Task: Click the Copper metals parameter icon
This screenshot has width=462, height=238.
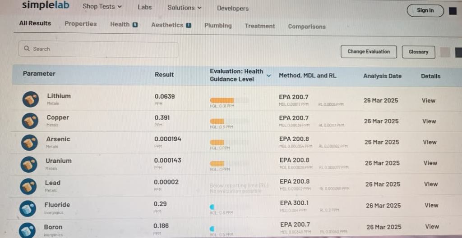Action: [x=30, y=121]
